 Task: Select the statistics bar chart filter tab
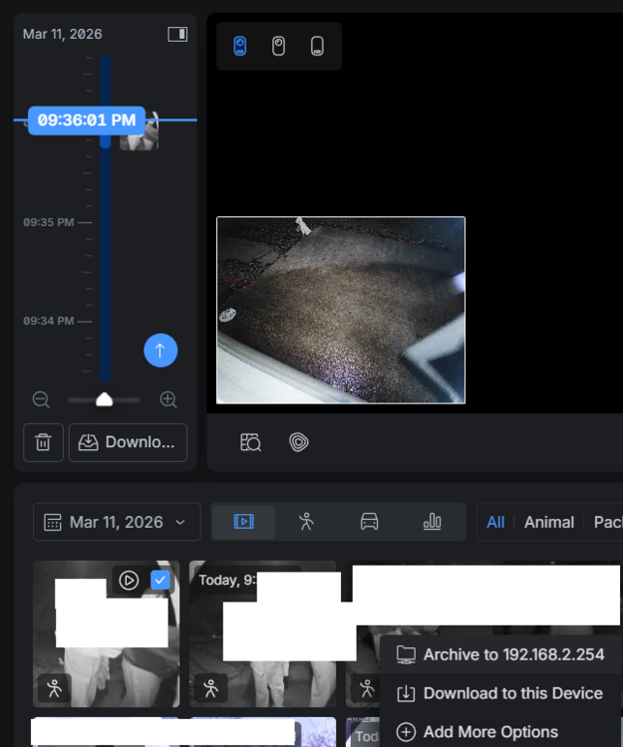pyautogui.click(x=433, y=522)
